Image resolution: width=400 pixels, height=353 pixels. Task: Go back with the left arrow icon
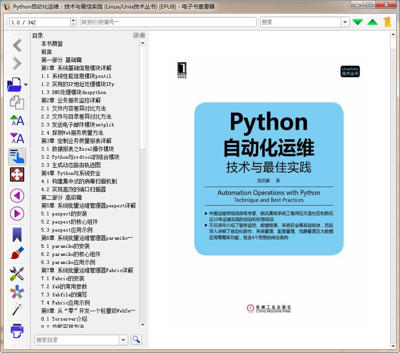point(17,45)
